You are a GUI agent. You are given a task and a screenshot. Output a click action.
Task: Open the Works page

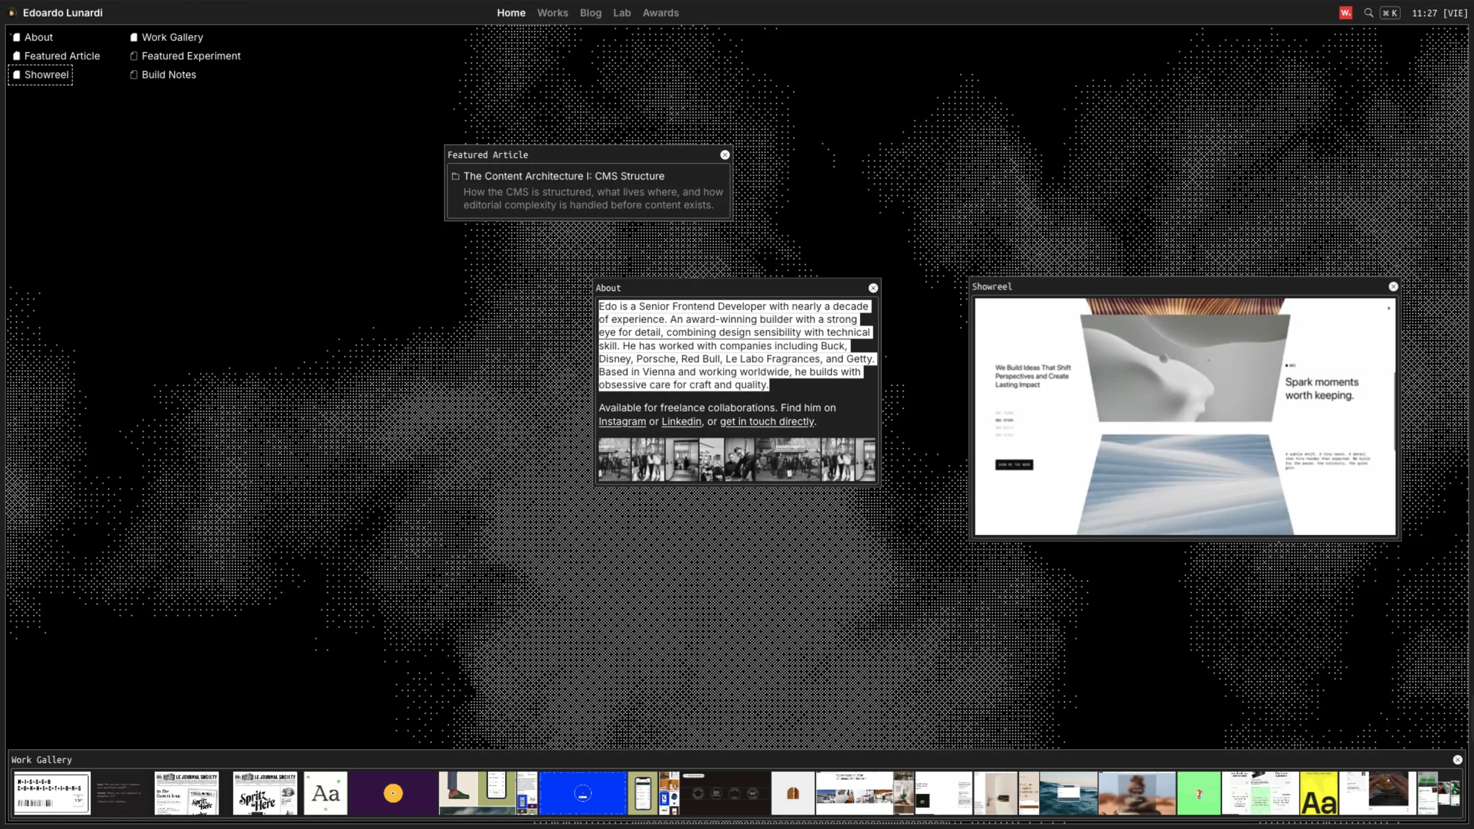click(552, 13)
